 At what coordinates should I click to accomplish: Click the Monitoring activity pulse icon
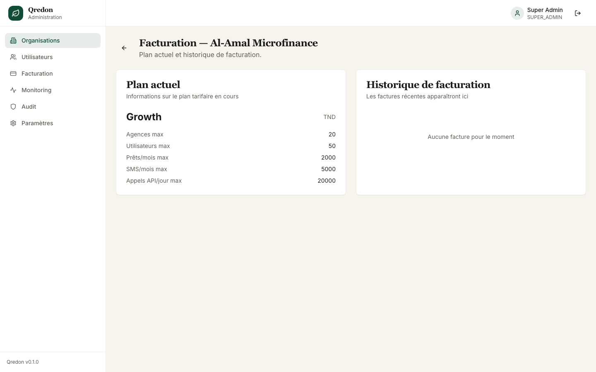point(13,90)
